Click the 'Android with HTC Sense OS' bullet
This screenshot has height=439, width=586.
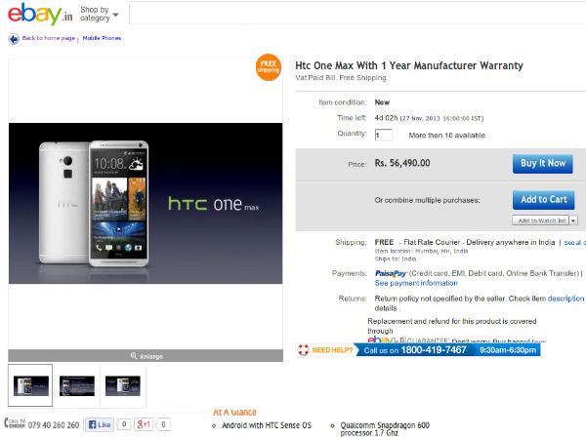[x=267, y=425]
